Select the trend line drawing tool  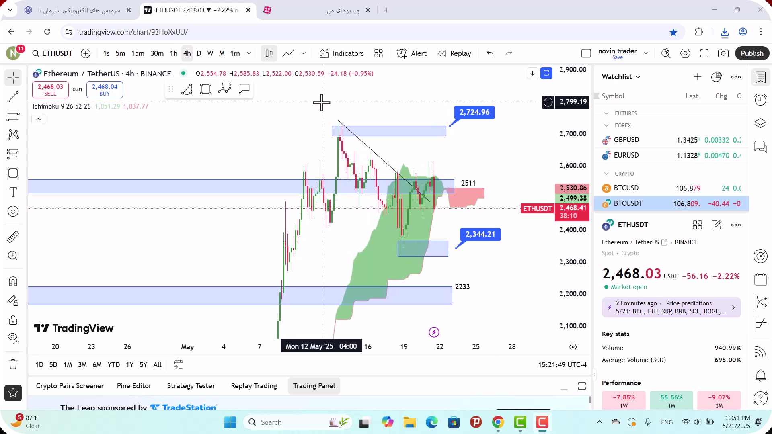13,96
